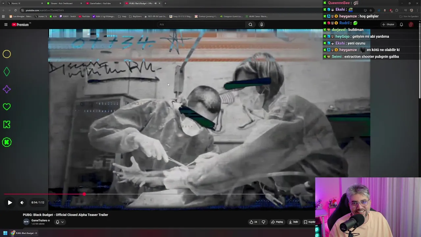This screenshot has width=421, height=237.
Task: Click the 0:14 / 1:12 time display
Action: point(38,202)
